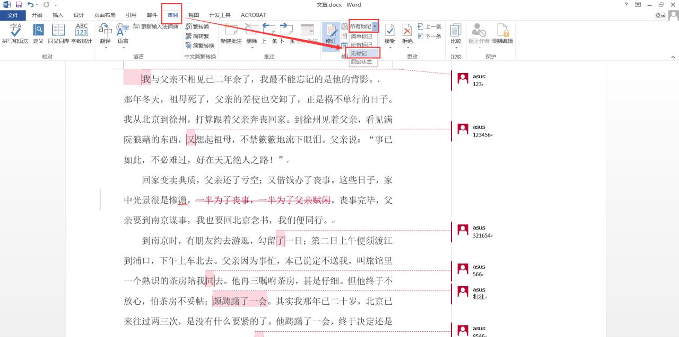Image resolution: width=679 pixels, height=337 pixels.
Task: Click the user account avatar icon
Action: click(x=673, y=15)
